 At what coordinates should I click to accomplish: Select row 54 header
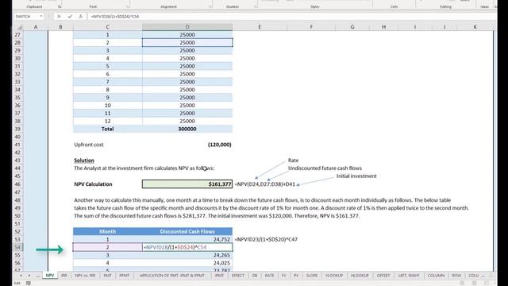[x=17, y=247]
